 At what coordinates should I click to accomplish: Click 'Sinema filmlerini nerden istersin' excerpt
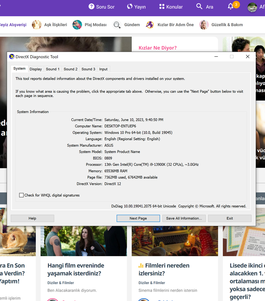coord(168,290)
